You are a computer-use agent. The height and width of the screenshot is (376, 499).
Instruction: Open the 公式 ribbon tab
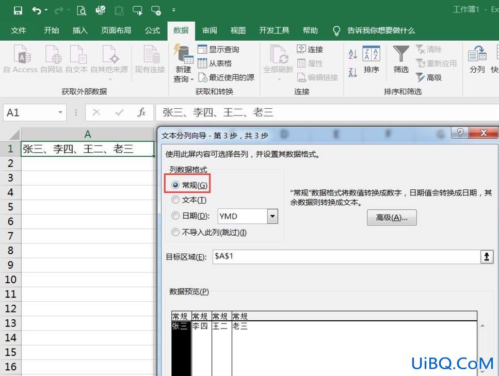click(x=152, y=30)
